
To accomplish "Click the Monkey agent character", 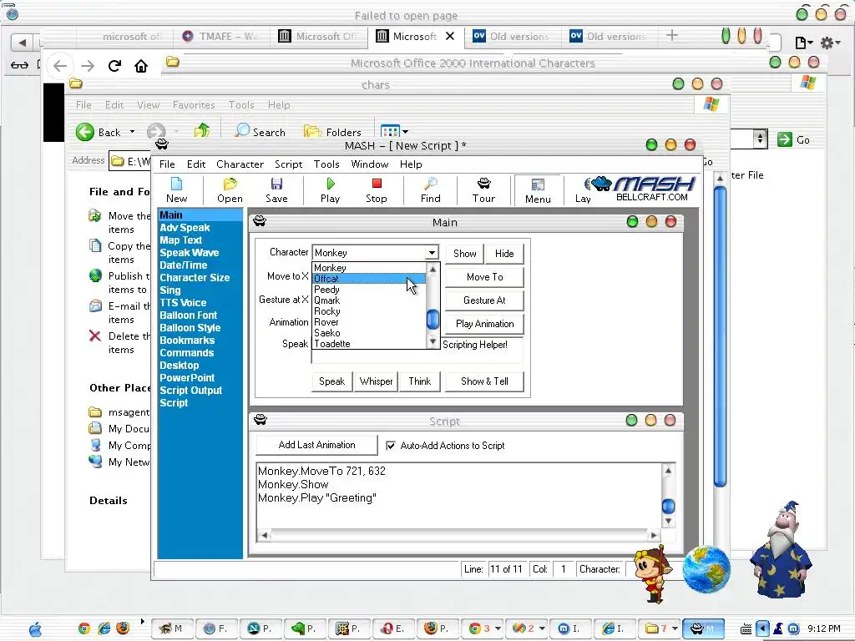I will point(653,573).
